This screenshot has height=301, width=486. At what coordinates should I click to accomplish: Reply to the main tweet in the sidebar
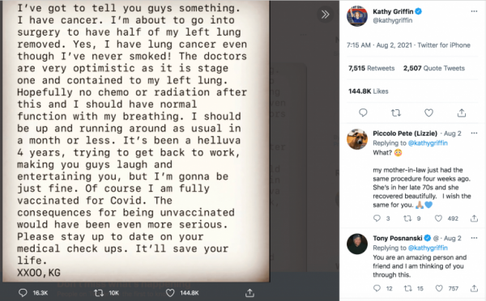point(363,112)
